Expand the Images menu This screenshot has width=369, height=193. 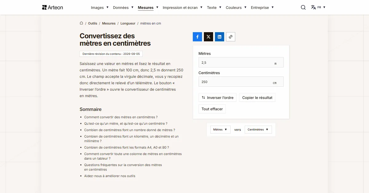point(100,7)
